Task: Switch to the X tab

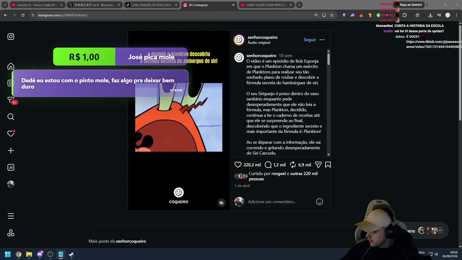Action: pos(95,5)
